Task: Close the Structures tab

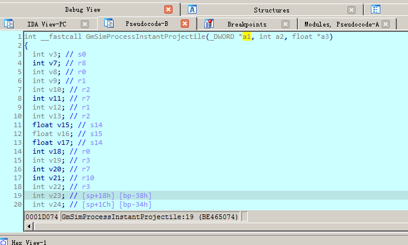Action: coord(351,10)
